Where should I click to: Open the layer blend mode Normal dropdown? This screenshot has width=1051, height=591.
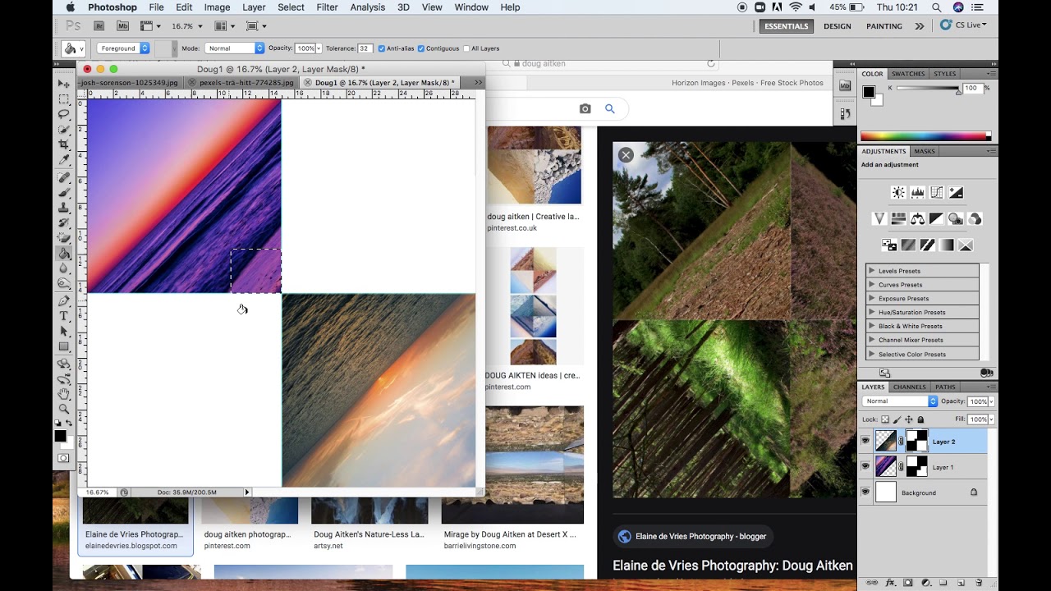[x=900, y=401]
